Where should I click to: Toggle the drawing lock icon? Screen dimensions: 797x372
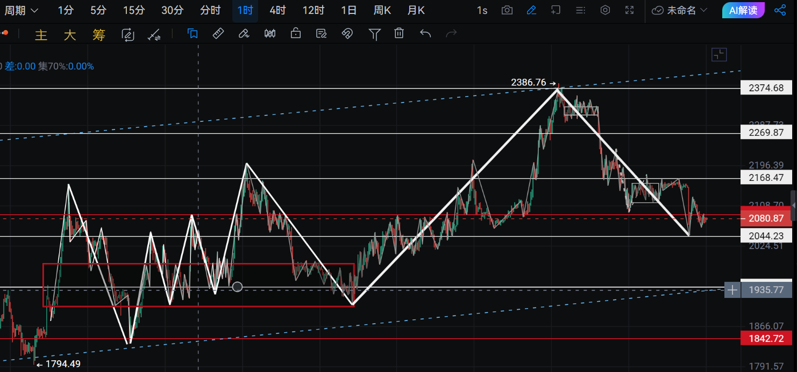tap(296, 34)
